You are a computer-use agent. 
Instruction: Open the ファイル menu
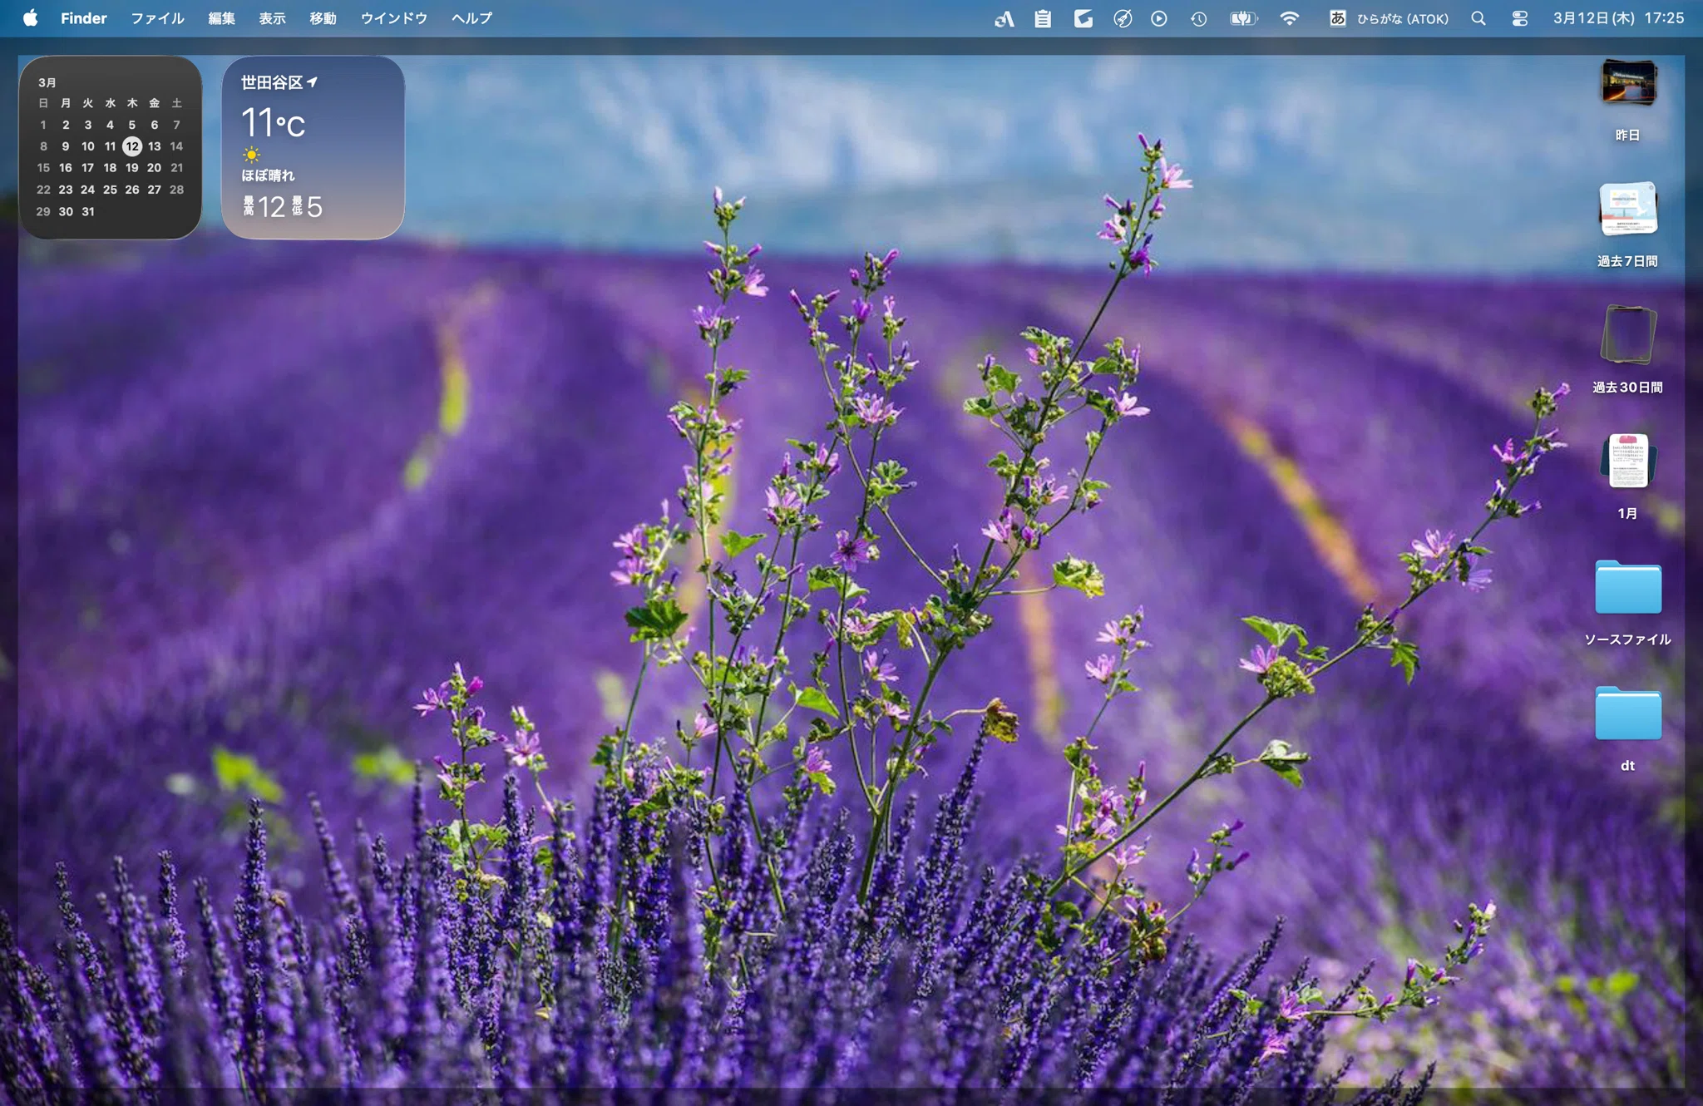coord(157,18)
